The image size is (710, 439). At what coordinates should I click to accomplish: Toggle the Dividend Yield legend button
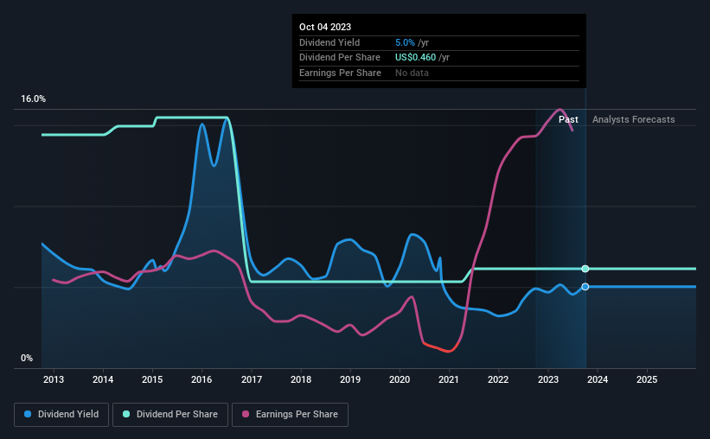point(61,414)
